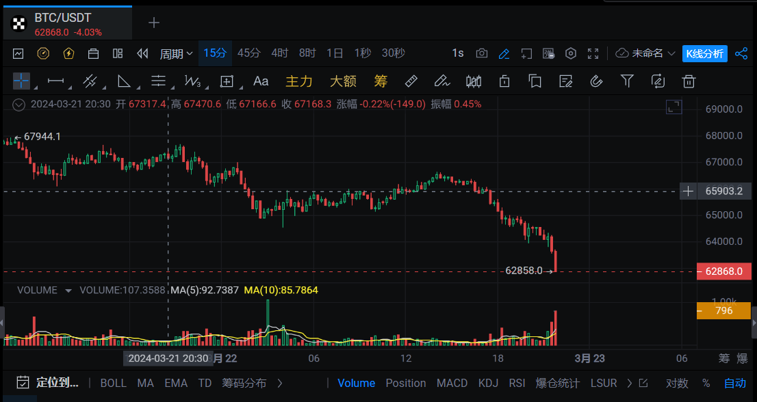
Task: Open the 未命名 template dropdown
Action: (646, 53)
